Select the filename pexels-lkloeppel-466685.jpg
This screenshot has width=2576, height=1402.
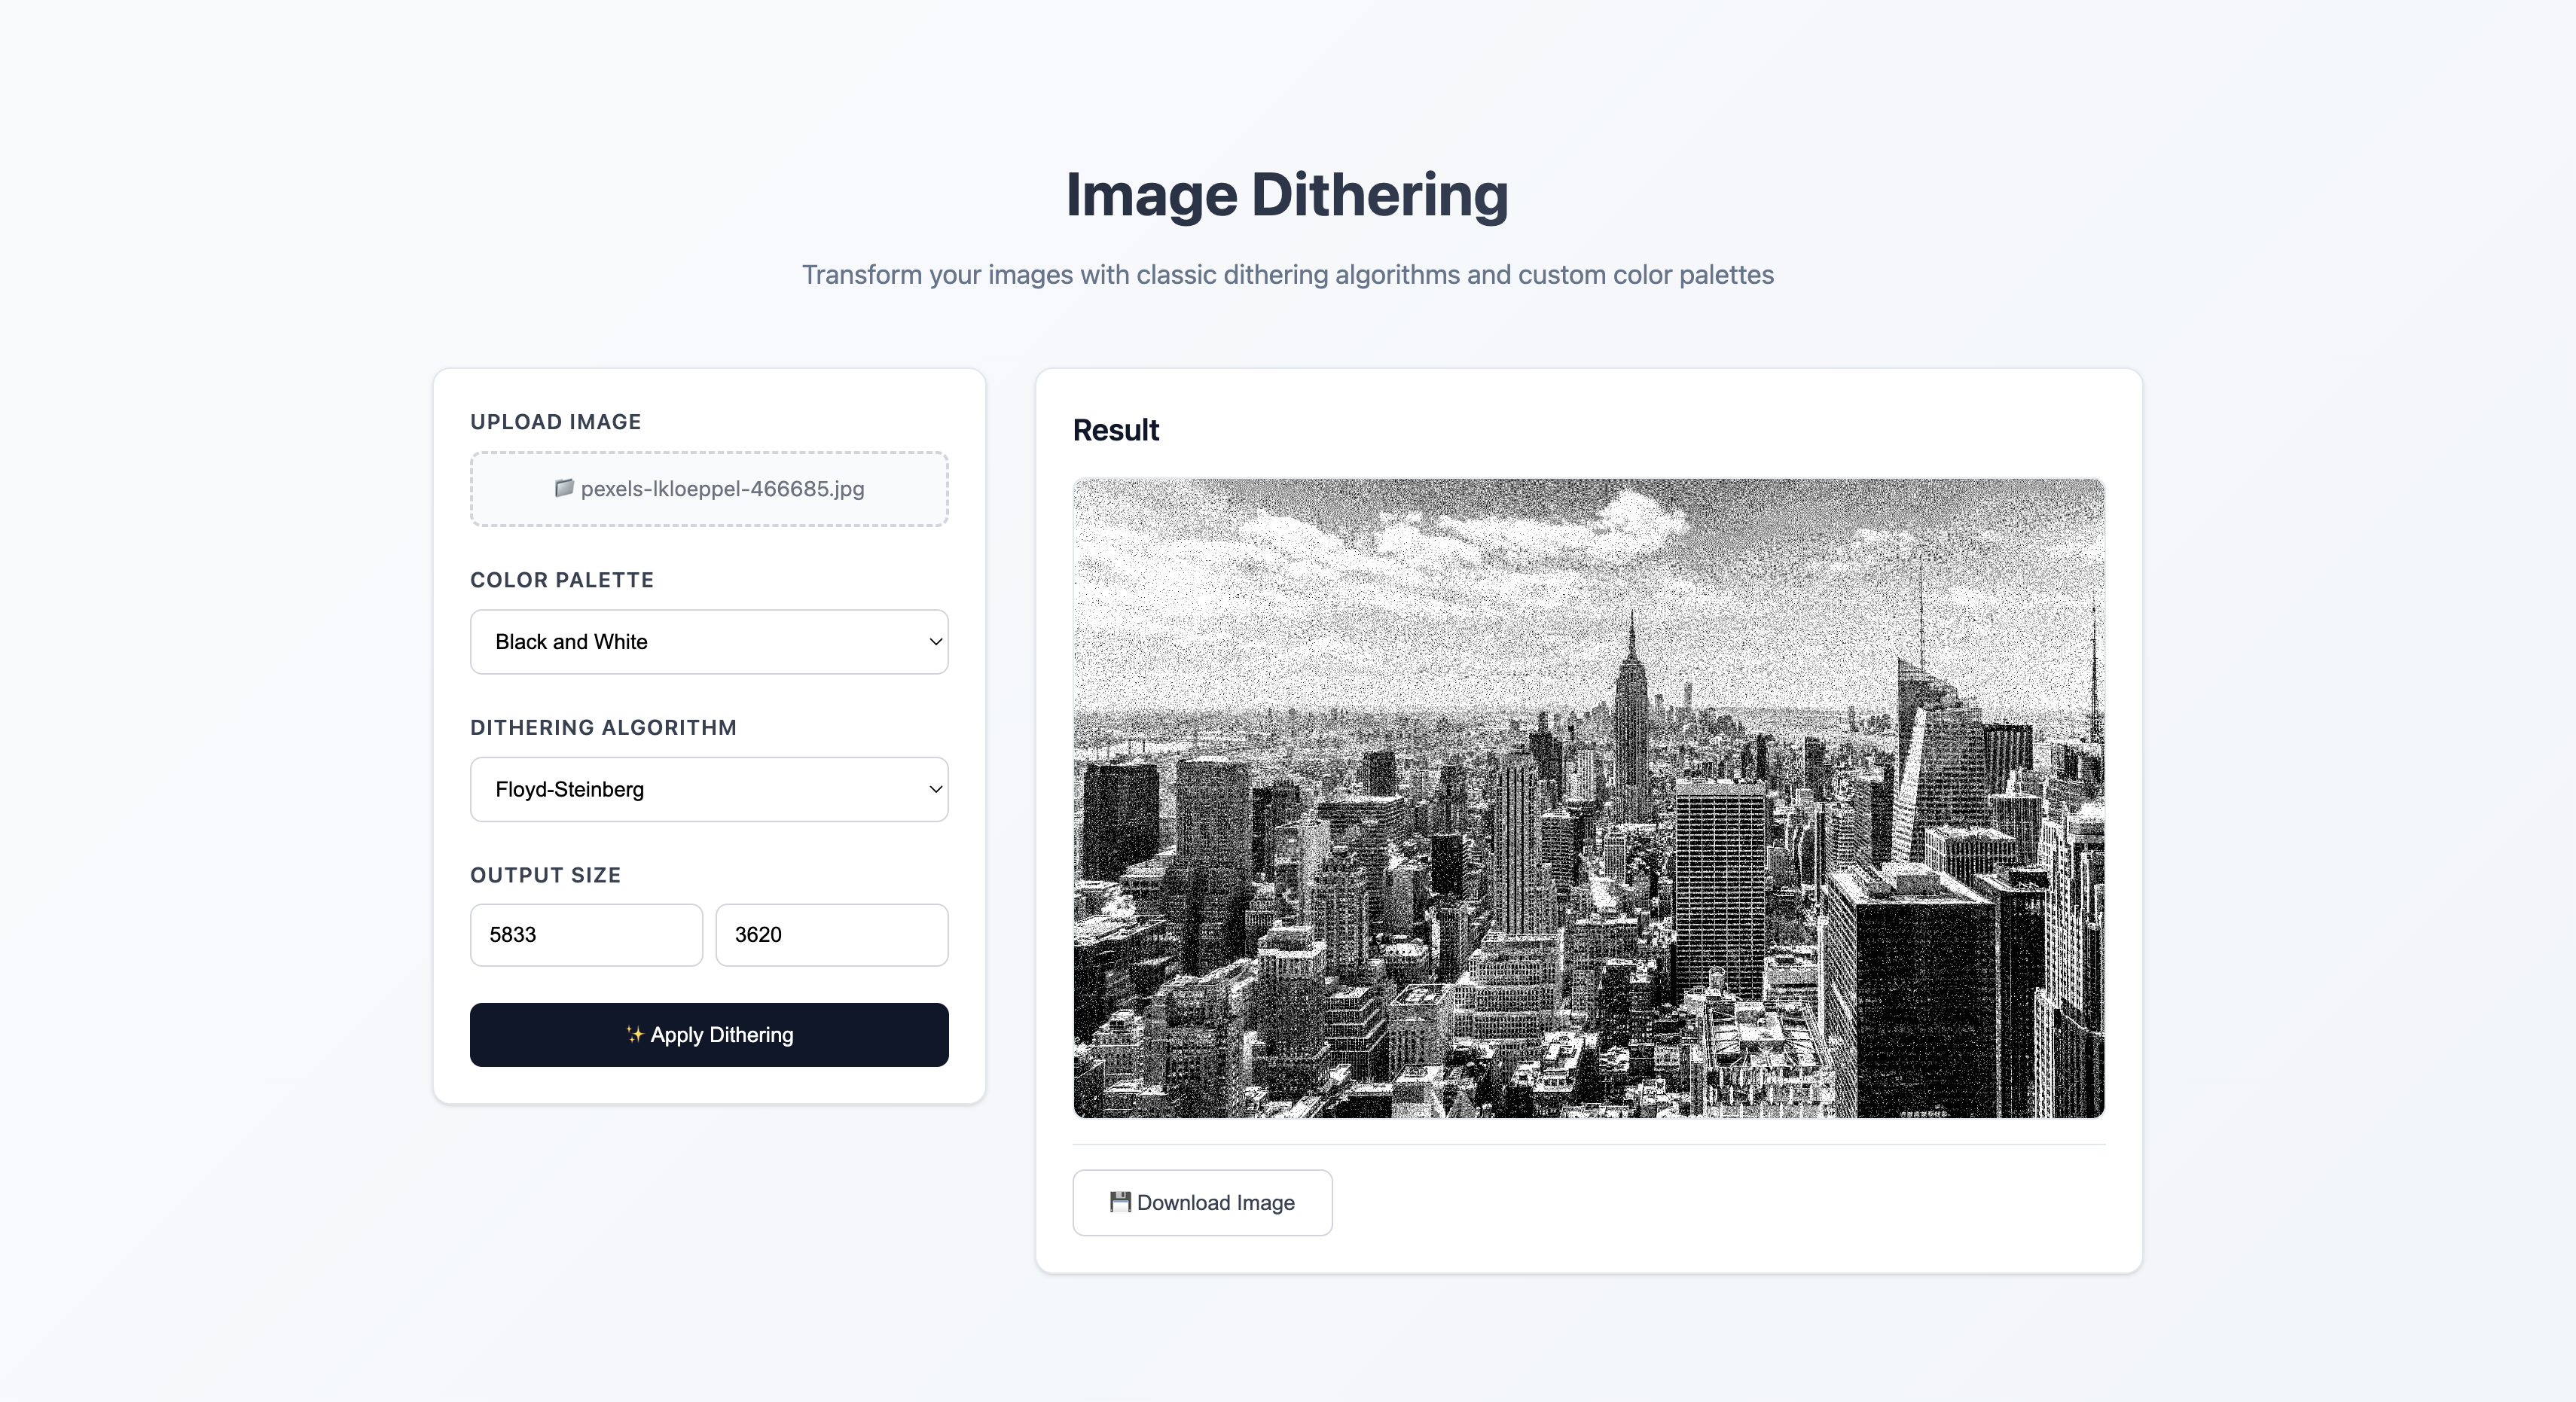(722, 489)
